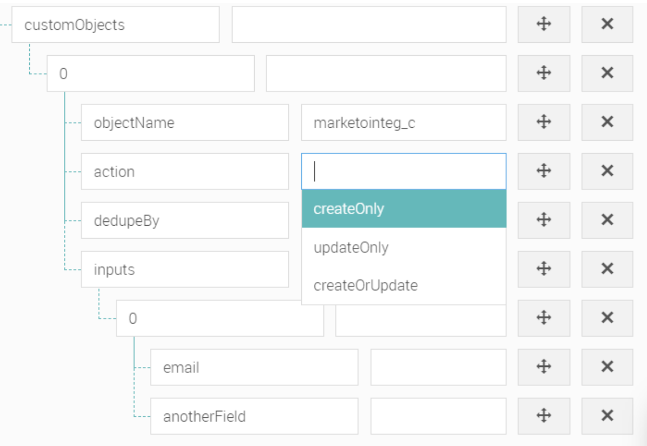The height and width of the screenshot is (446, 647).
Task: Delete the anotherField row
Action: tap(607, 416)
